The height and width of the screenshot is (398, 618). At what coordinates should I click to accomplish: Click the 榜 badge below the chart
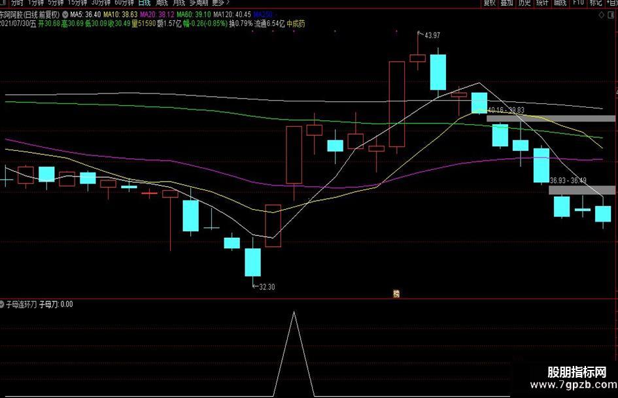coord(396,293)
